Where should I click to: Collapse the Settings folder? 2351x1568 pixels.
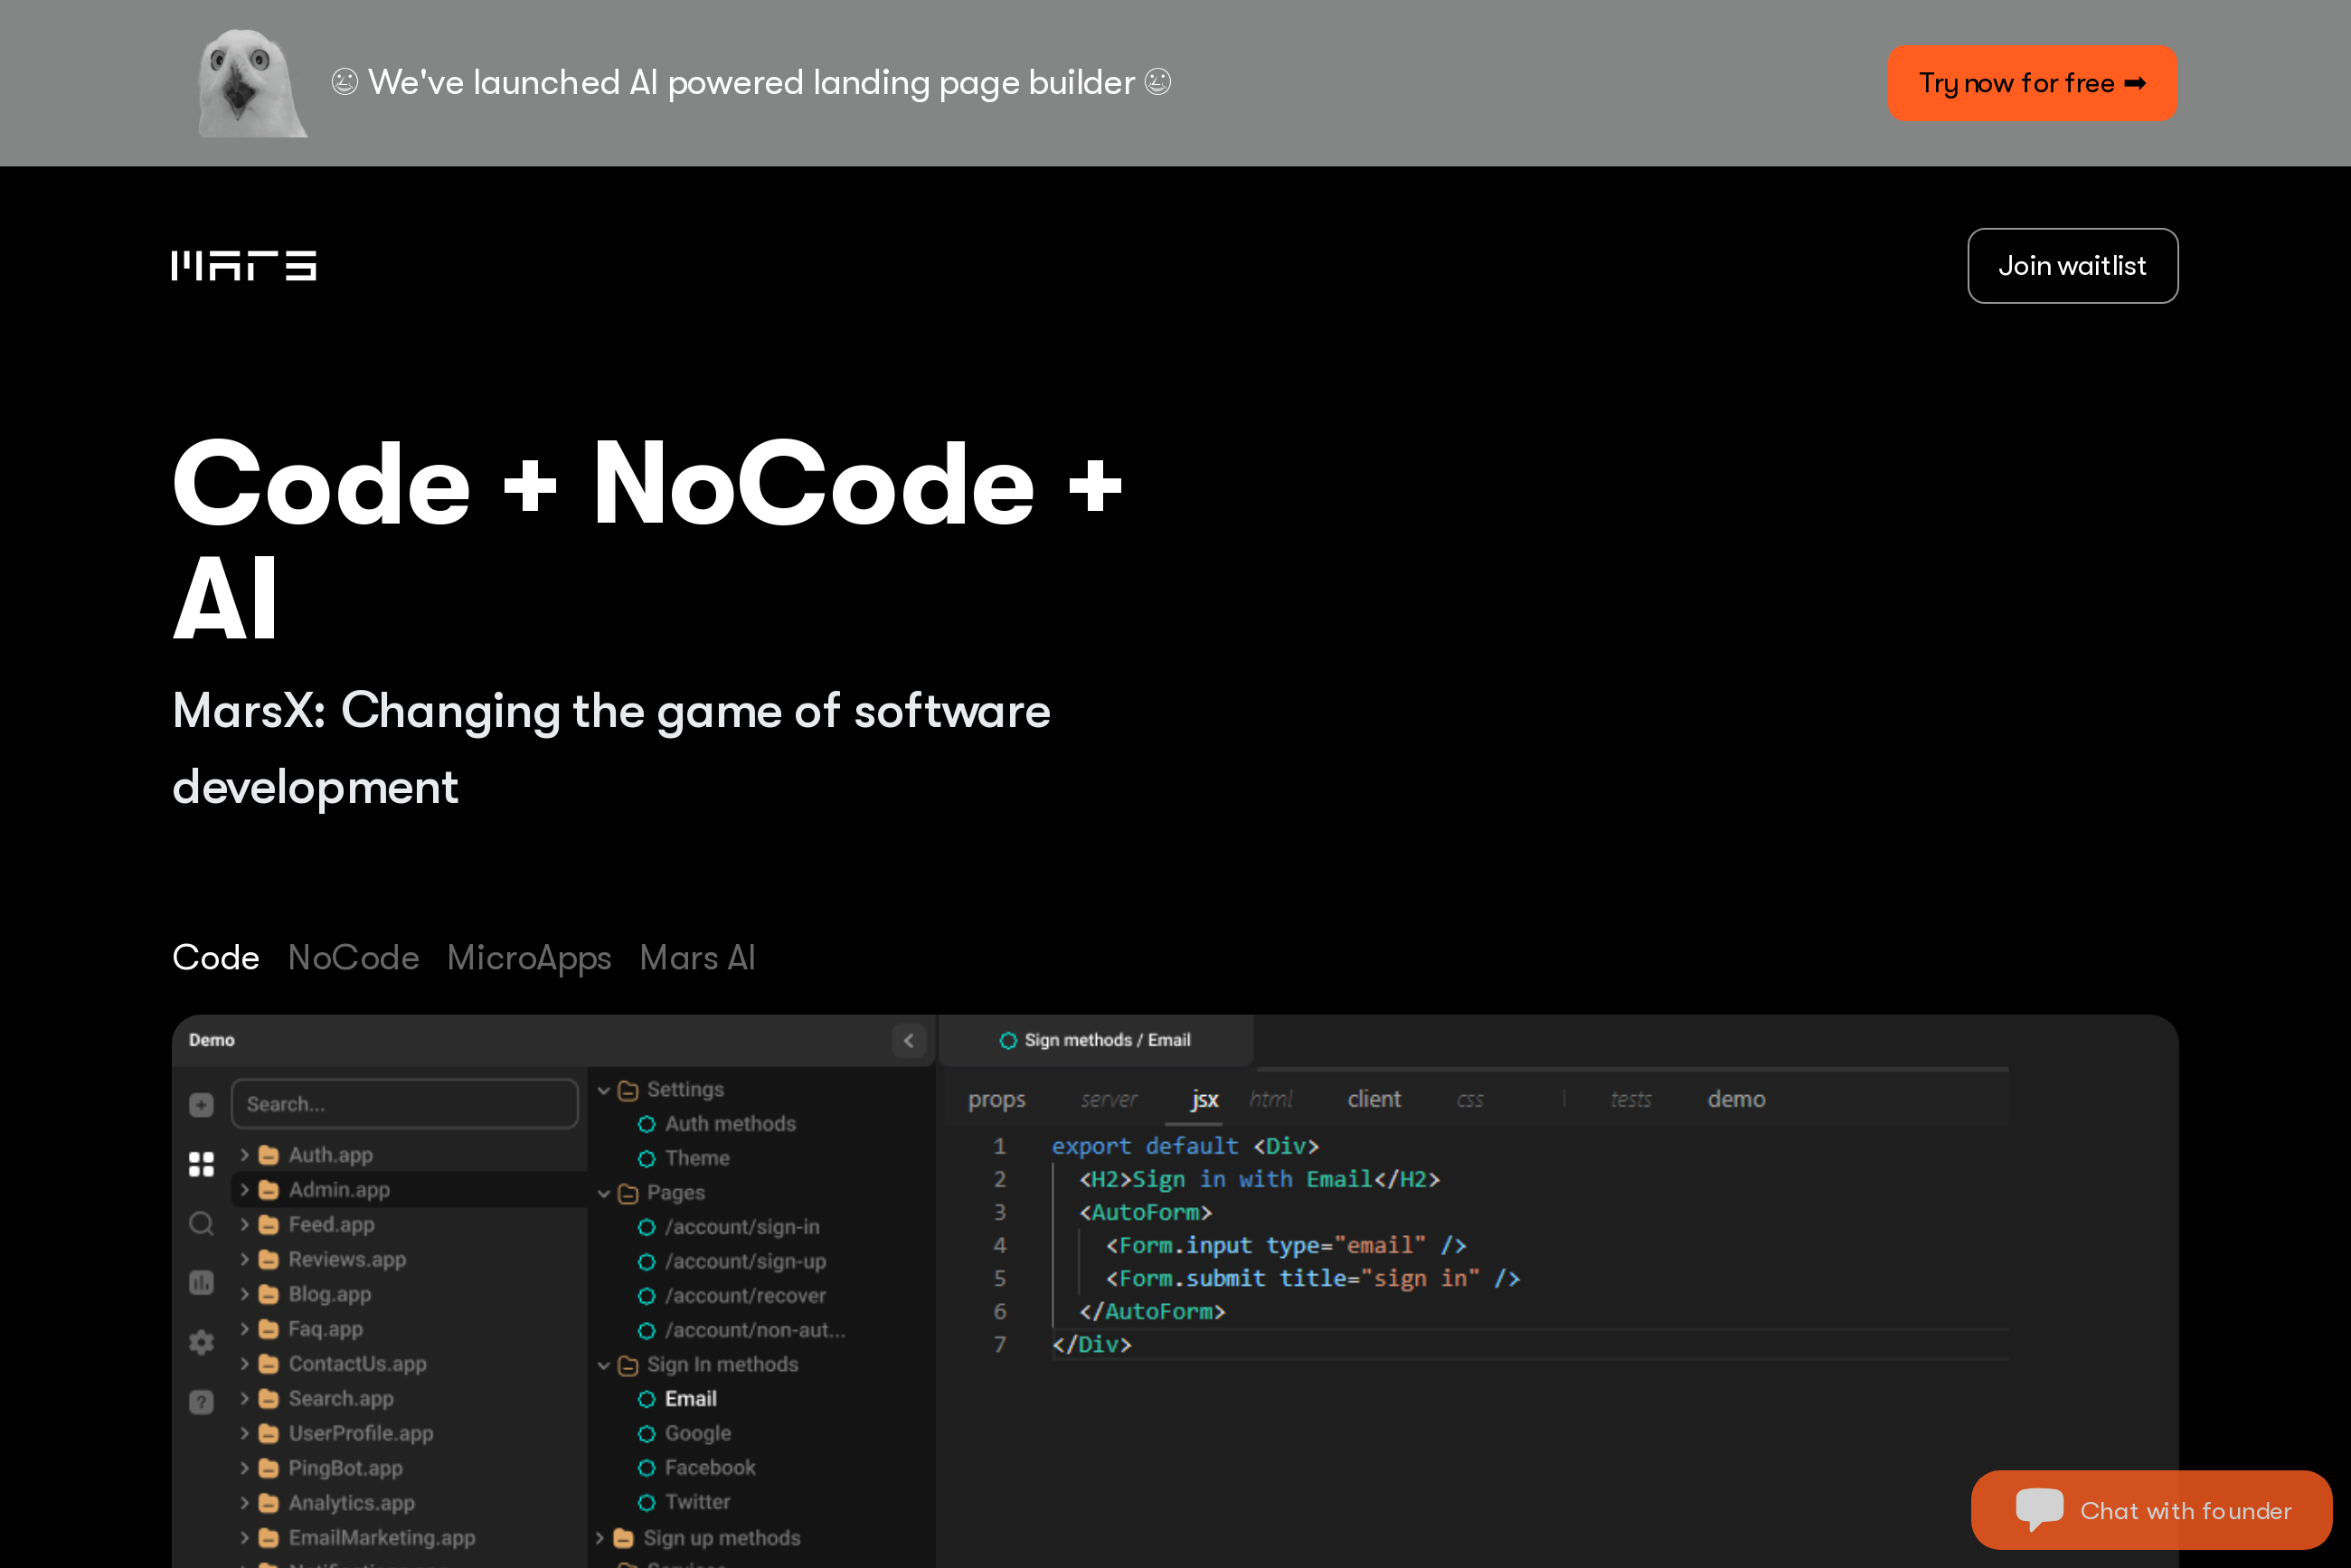coord(604,1090)
